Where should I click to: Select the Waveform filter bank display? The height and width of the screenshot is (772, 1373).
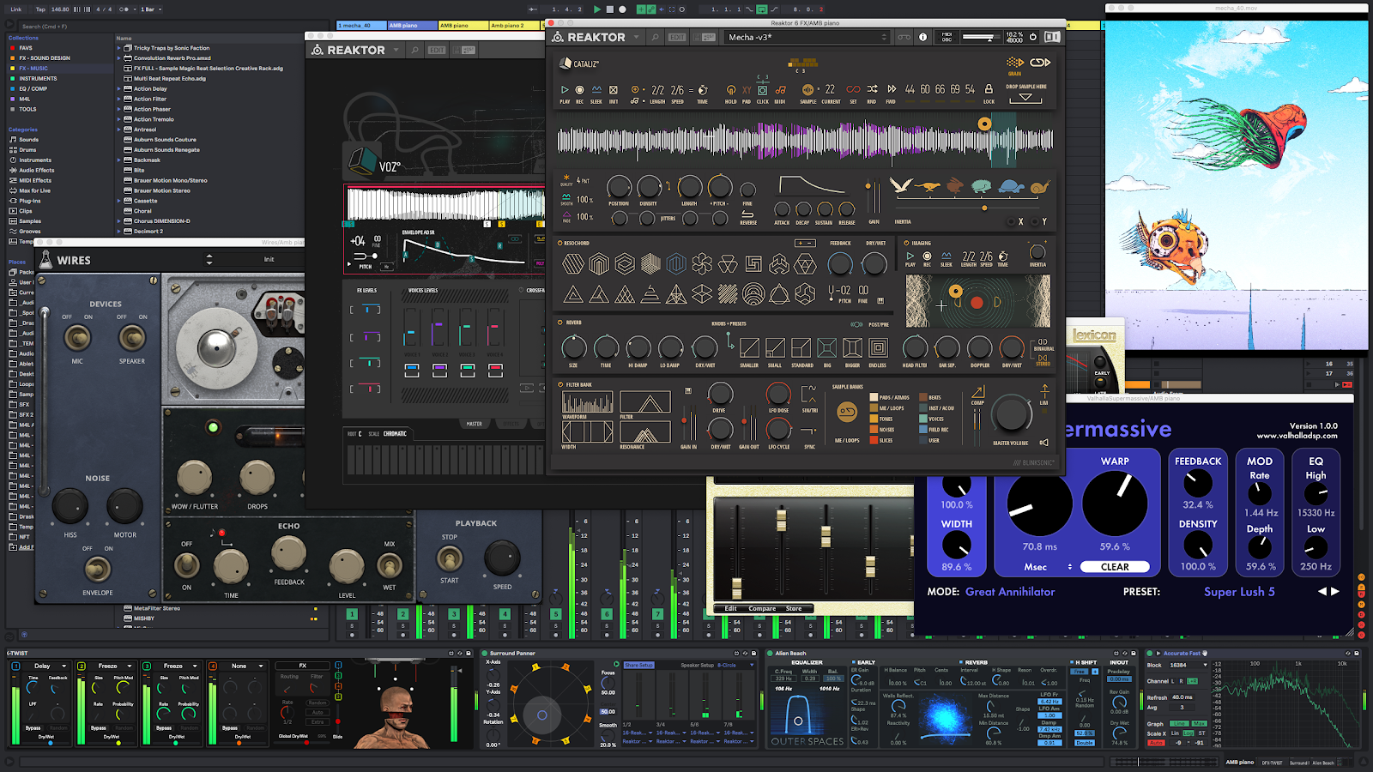click(587, 402)
